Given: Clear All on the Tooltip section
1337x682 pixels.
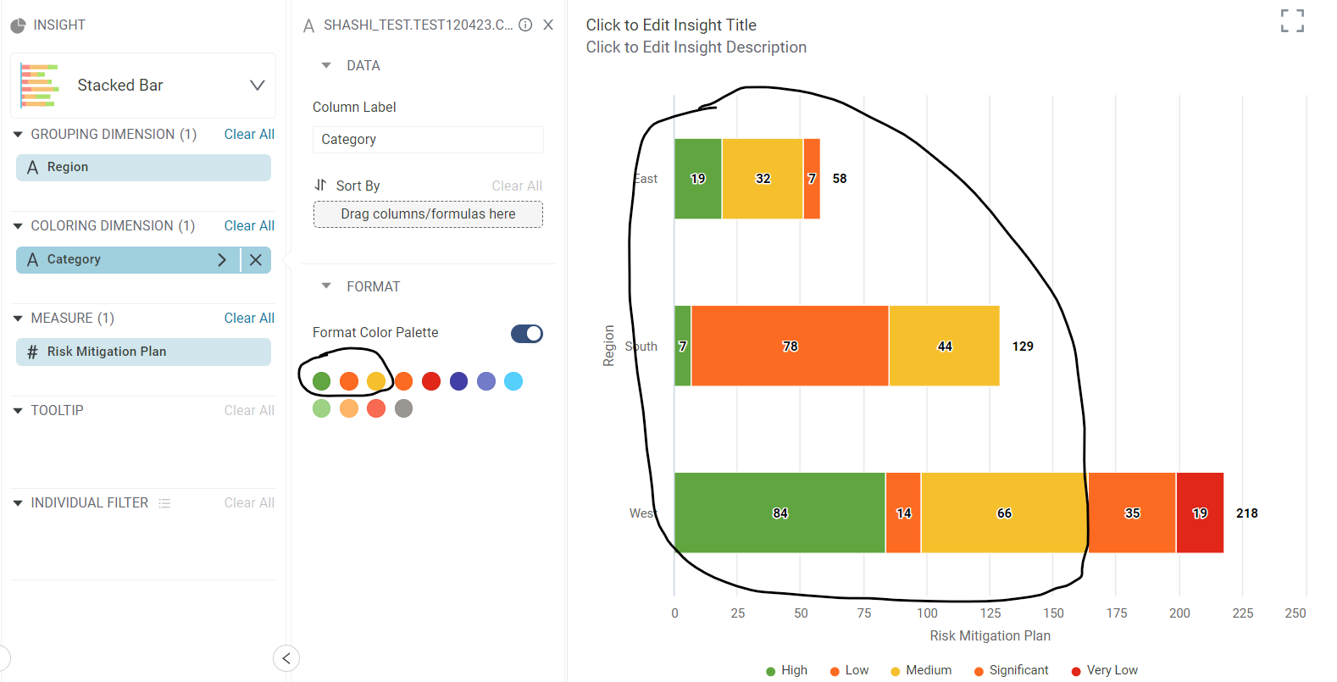Looking at the screenshot, I should [248, 410].
